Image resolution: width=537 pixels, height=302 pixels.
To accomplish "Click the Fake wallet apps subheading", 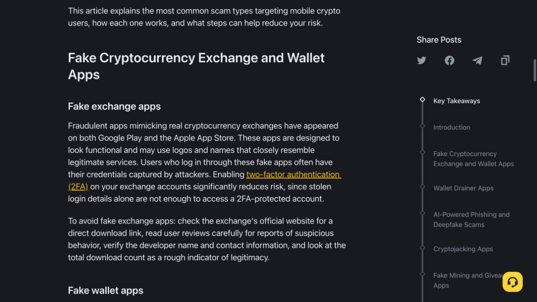I will click(106, 291).
